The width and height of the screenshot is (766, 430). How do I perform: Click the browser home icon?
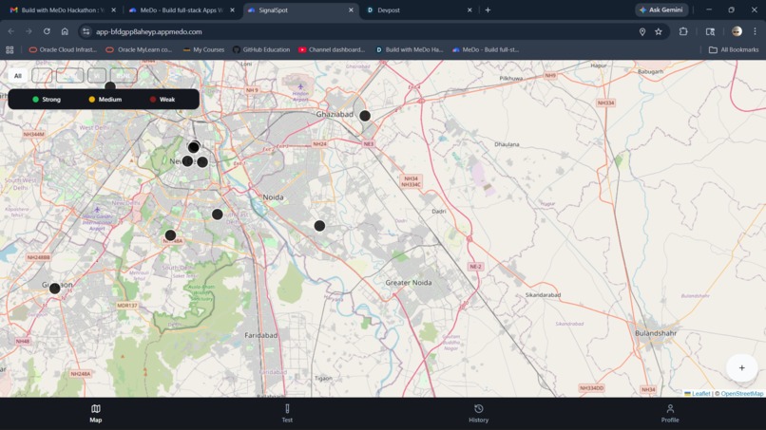pos(65,31)
